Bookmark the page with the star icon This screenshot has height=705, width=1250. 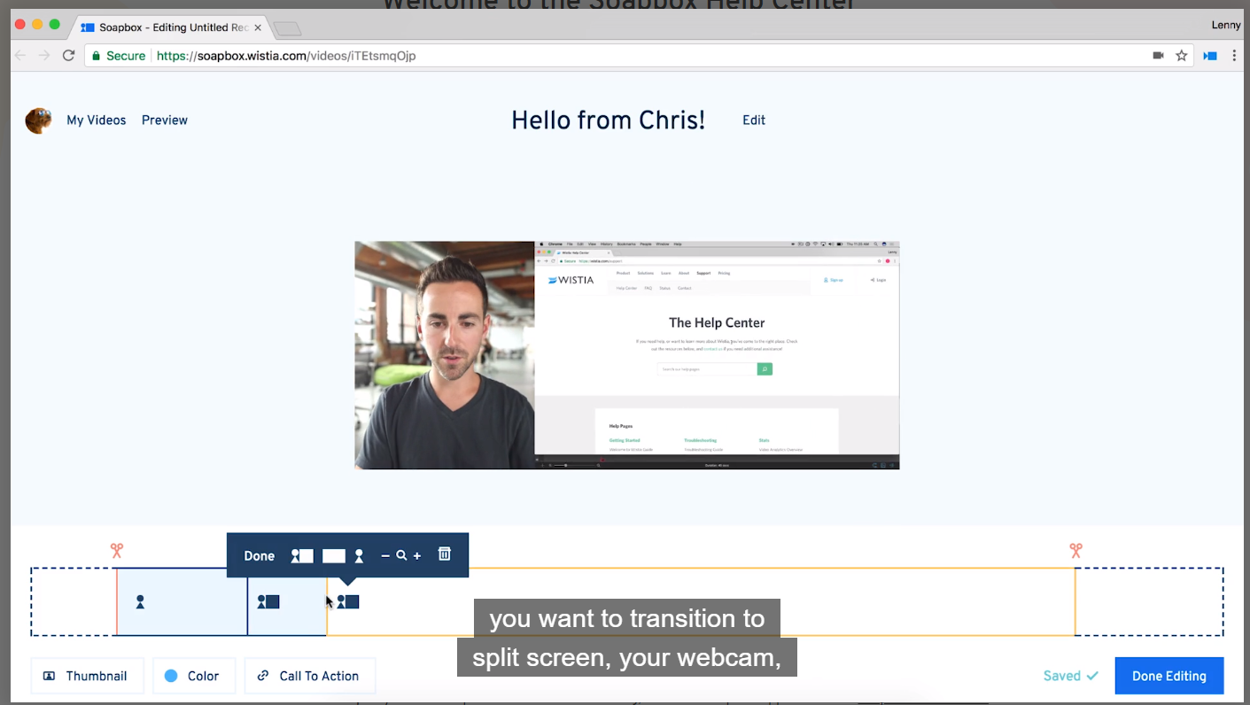[1182, 56]
